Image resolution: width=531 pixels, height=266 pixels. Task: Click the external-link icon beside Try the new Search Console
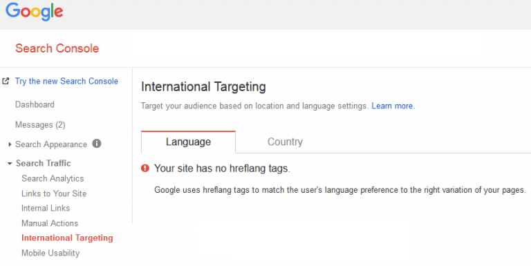[6, 82]
